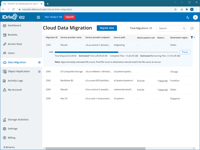The height and width of the screenshot is (150, 200).
Task: Open Dashboard from the sidebar
Action: coord(14,25)
